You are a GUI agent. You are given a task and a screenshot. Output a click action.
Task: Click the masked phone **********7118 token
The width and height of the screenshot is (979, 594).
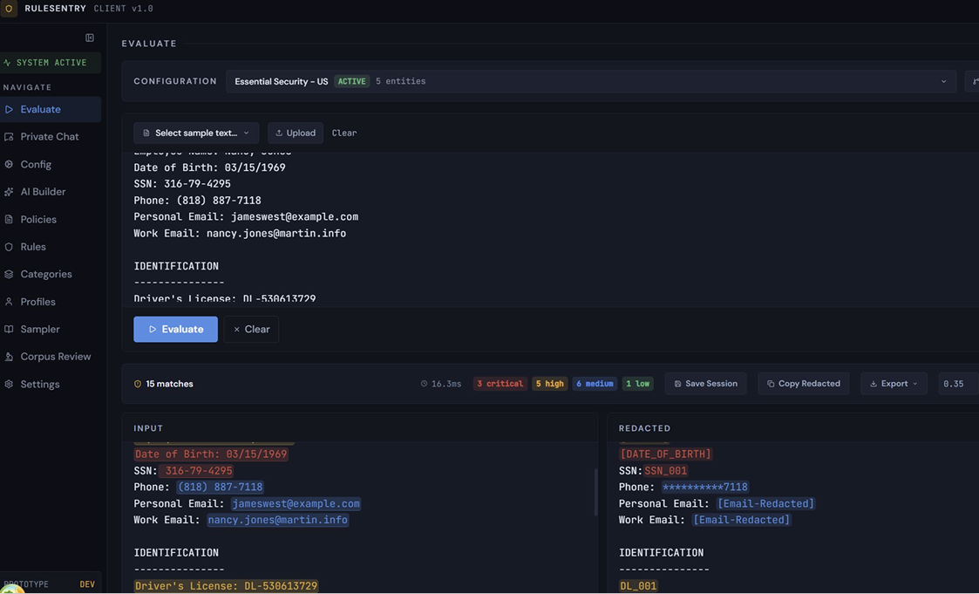[705, 488]
